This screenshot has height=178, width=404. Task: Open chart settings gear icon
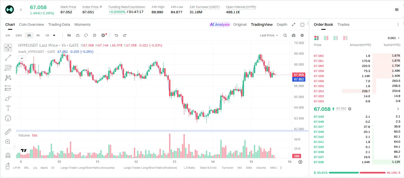(x=302, y=35)
